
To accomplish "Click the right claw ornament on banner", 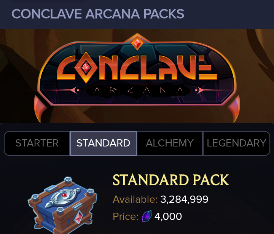I will pos(234,109).
